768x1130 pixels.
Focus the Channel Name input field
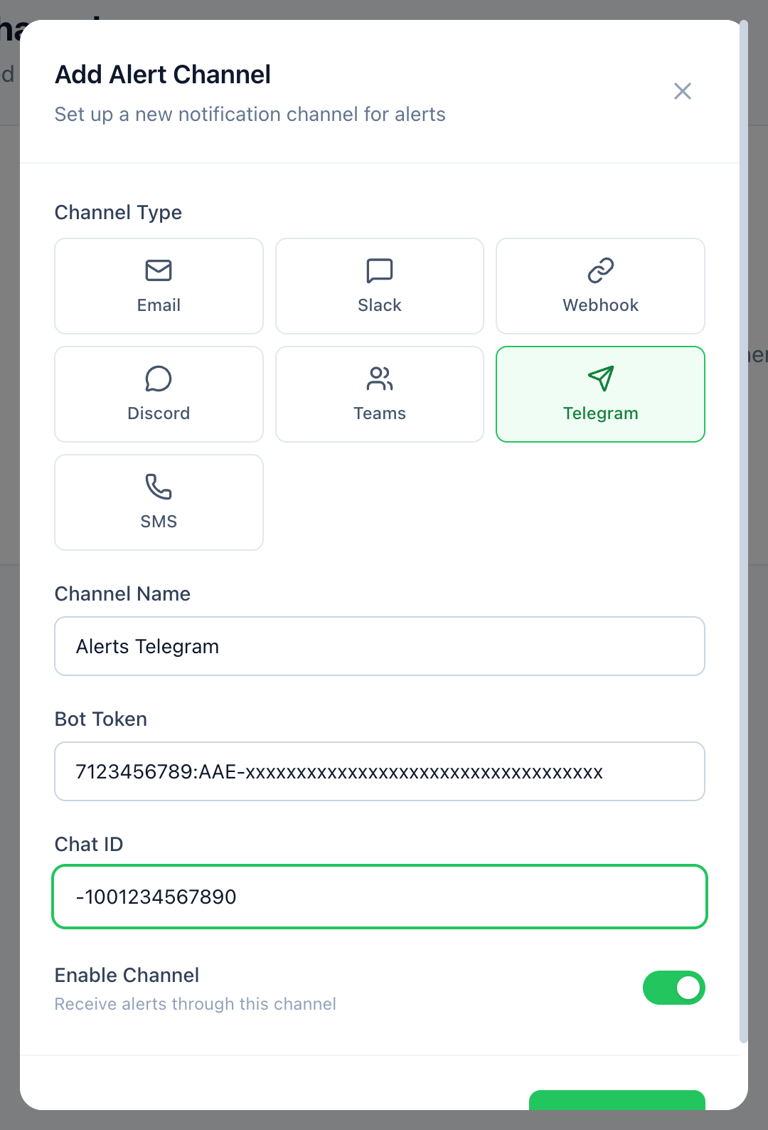pyautogui.click(x=380, y=646)
